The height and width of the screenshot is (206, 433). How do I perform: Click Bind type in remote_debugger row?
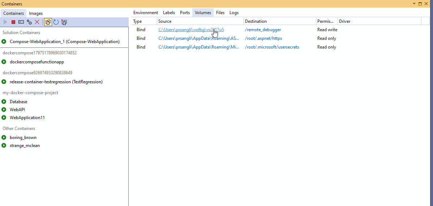pyautogui.click(x=141, y=30)
